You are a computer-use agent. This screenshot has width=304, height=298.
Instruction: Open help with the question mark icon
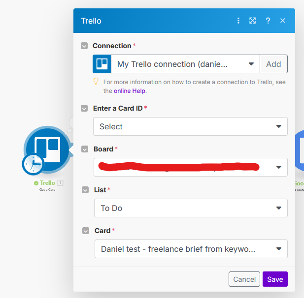(x=268, y=21)
